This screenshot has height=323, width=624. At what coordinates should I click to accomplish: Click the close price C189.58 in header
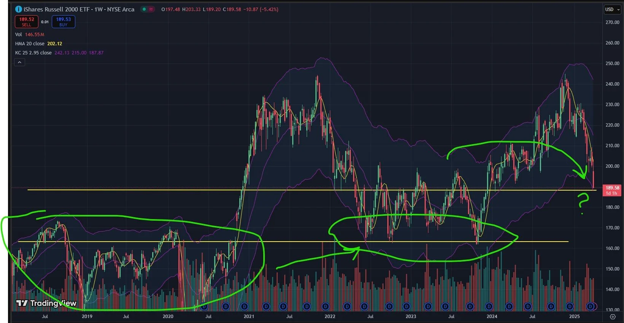coord(232,10)
